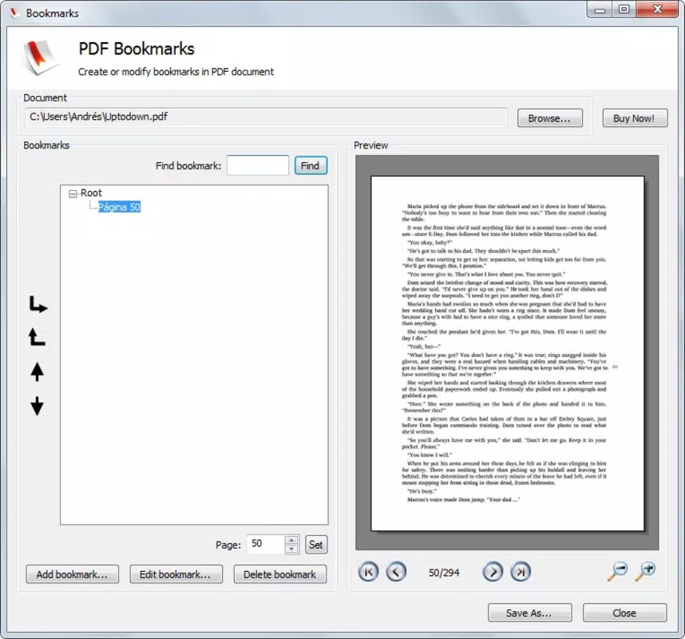The image size is (685, 639).
Task: Select the Root tree item
Action: pyautogui.click(x=91, y=192)
